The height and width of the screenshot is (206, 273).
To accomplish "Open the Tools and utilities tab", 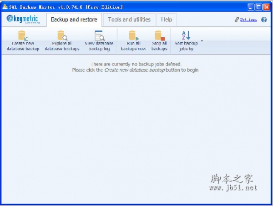I will 129,20.
